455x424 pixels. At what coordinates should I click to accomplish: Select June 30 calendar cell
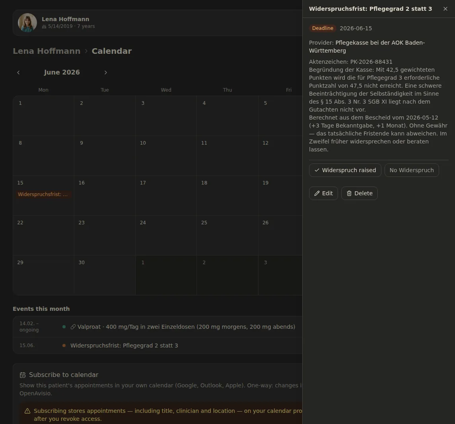pyautogui.click(x=105, y=275)
